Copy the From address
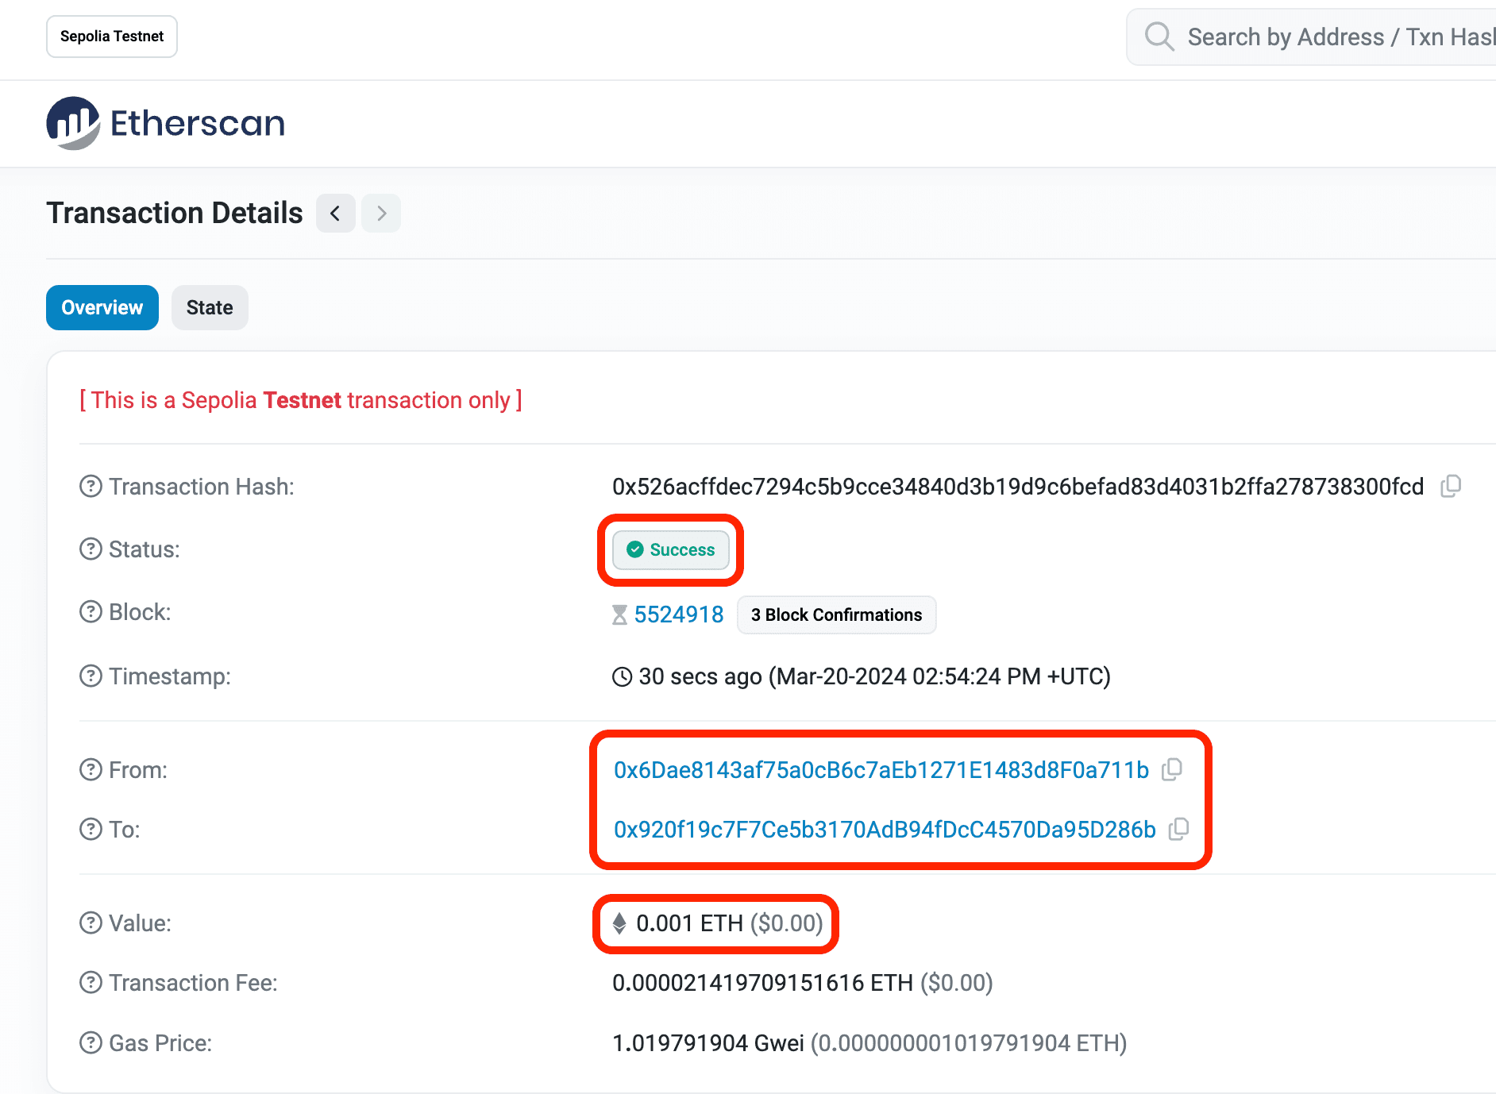The image size is (1496, 1094). click(1173, 768)
